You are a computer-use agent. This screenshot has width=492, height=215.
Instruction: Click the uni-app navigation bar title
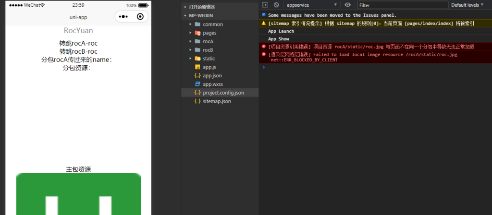[78, 17]
